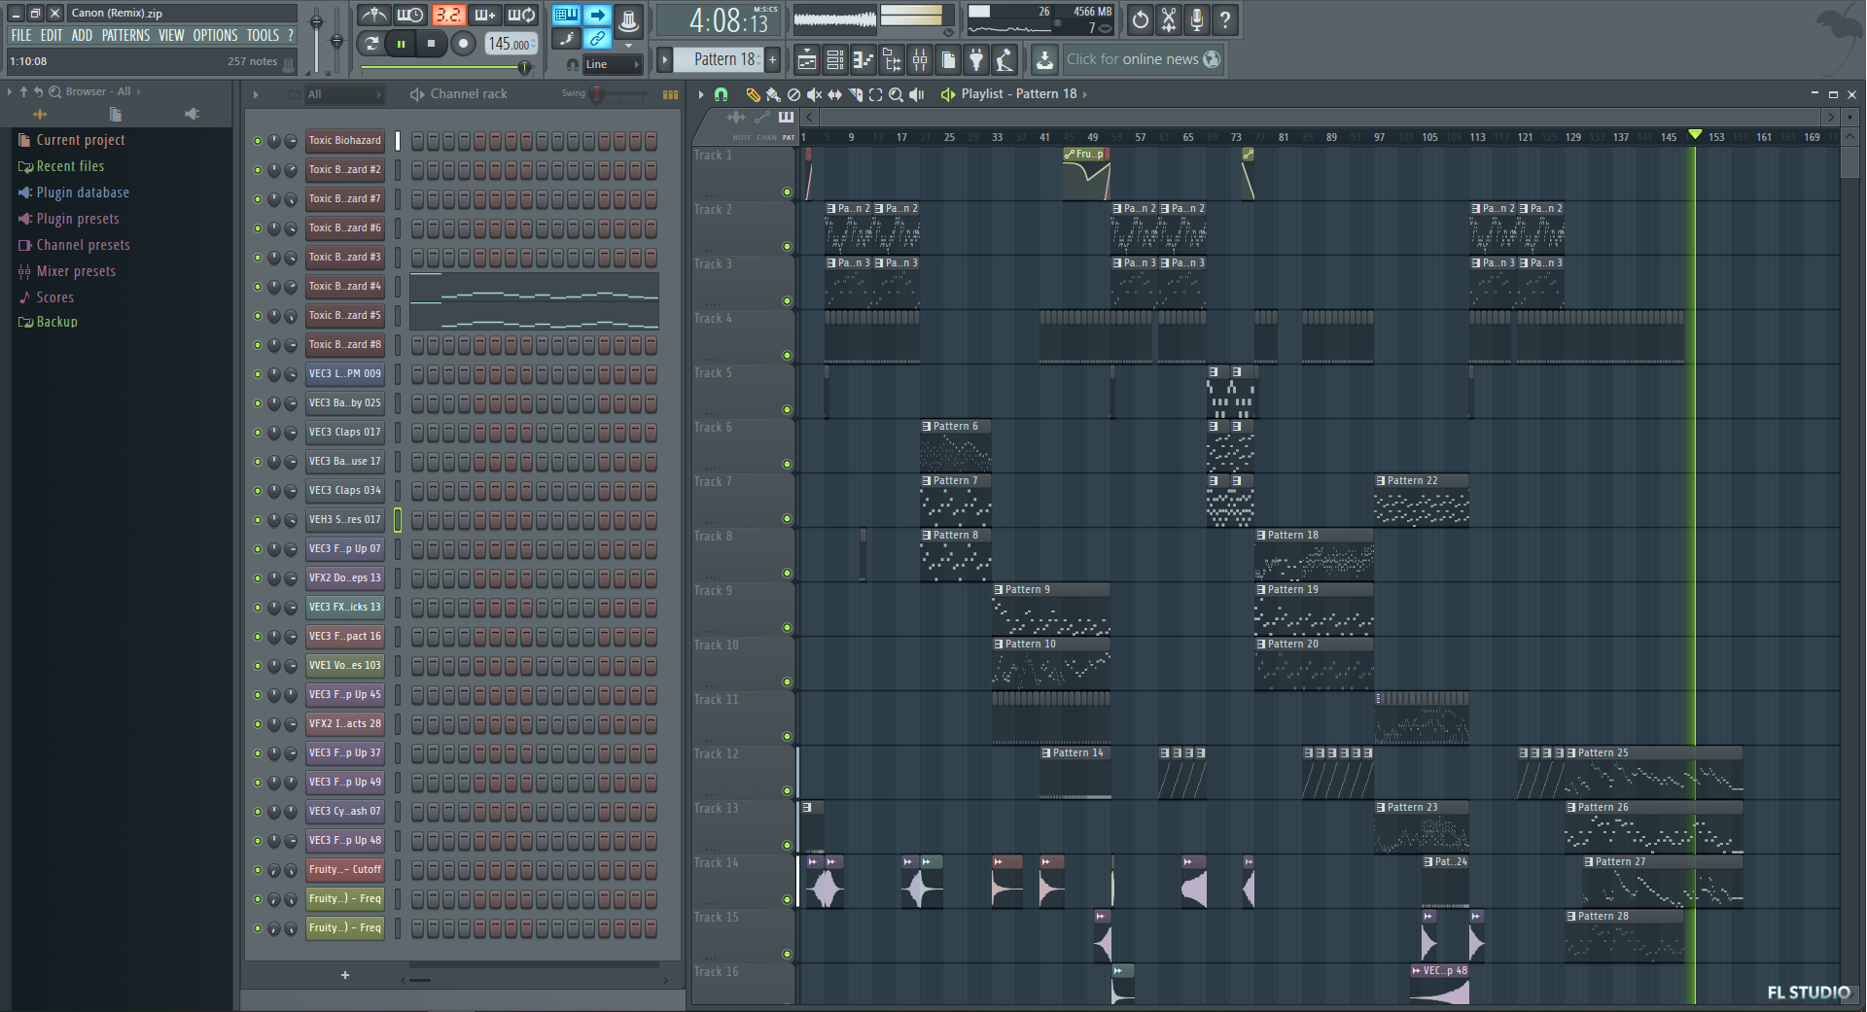1867x1012 pixels.
Task: Toggle mute LED for VEC3 Claps 017
Action: (258, 433)
